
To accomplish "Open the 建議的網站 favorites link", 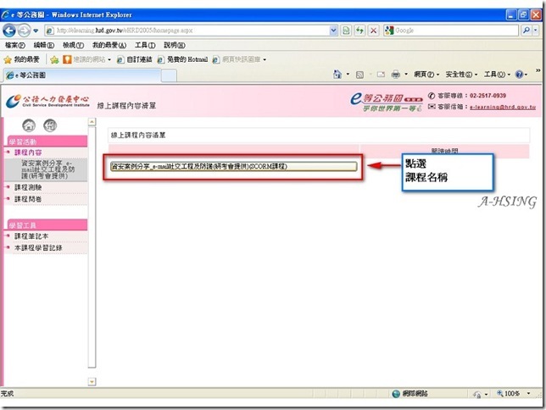I will point(86,59).
